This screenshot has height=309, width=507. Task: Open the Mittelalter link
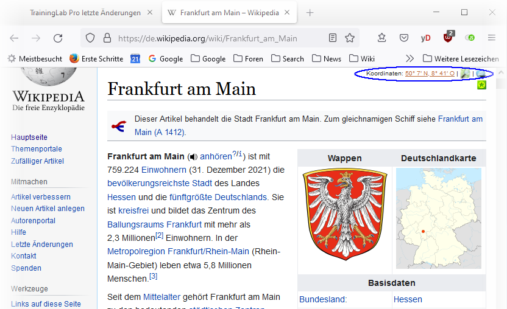(x=161, y=297)
